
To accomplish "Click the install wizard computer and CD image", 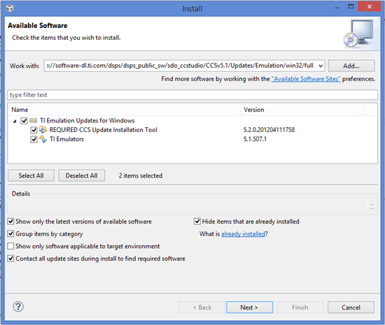I will click(x=358, y=34).
